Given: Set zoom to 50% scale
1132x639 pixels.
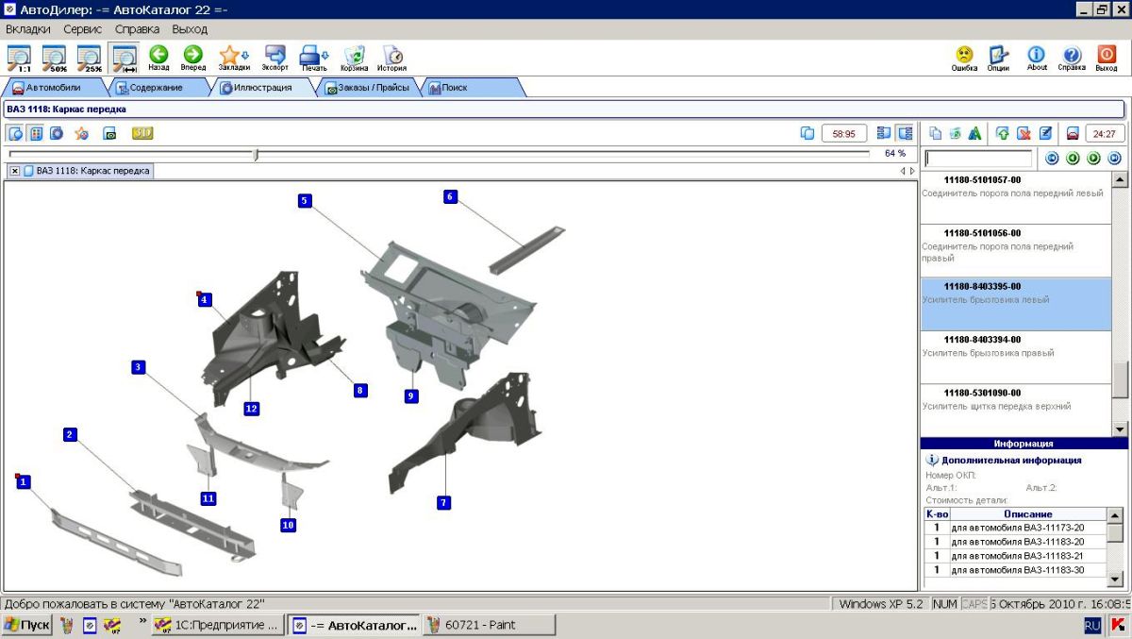Looking at the screenshot, I should coord(54,59).
